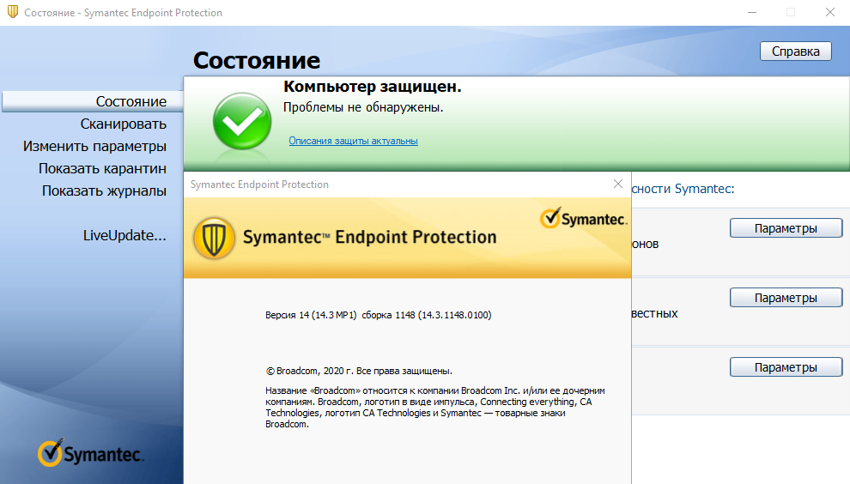
Task: Minimize the Symantec Endpoint Protection window
Action: [x=752, y=12]
